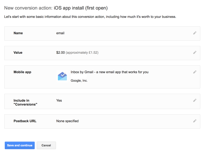Edit the Include in "Conversions" setting via pencil
Screen dimensions: 209x152
click(195, 100)
